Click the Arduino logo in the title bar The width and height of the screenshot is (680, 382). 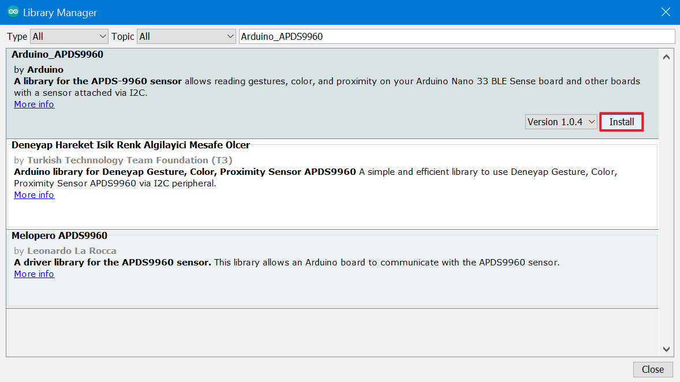click(x=13, y=12)
